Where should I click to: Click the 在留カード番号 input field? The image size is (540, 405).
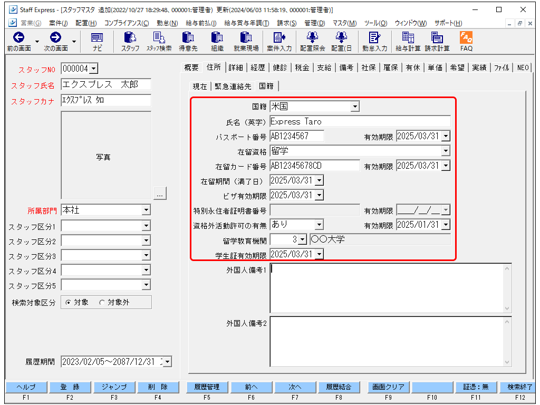315,166
